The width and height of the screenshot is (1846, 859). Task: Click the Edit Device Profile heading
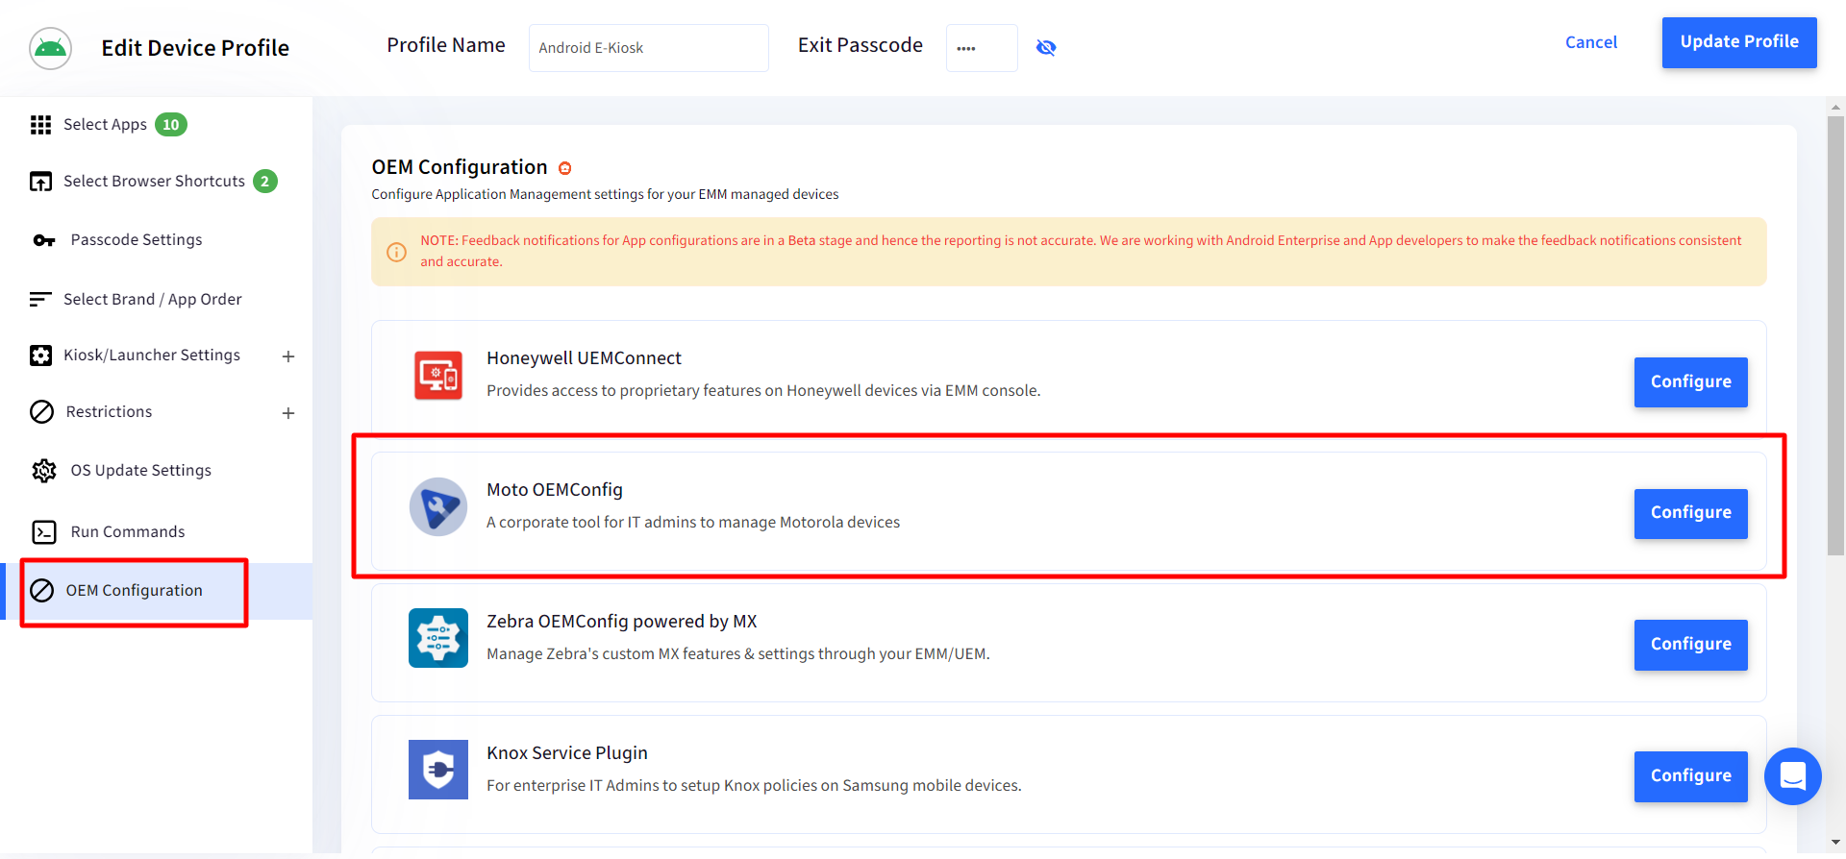(x=195, y=48)
